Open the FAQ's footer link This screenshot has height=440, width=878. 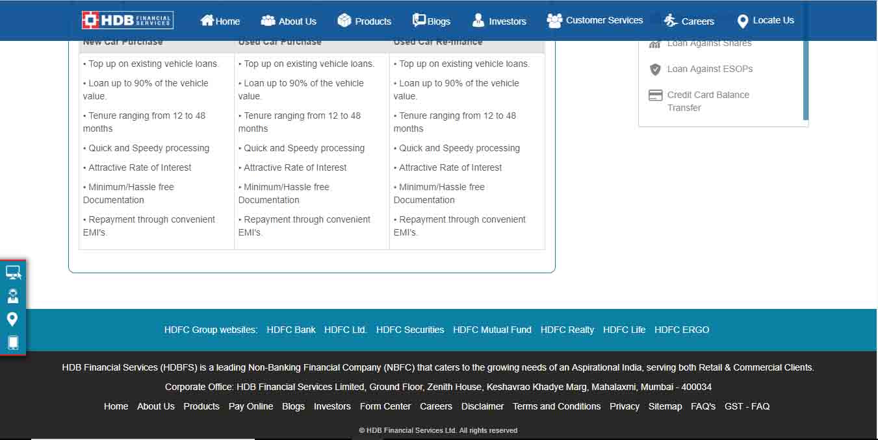point(703,406)
